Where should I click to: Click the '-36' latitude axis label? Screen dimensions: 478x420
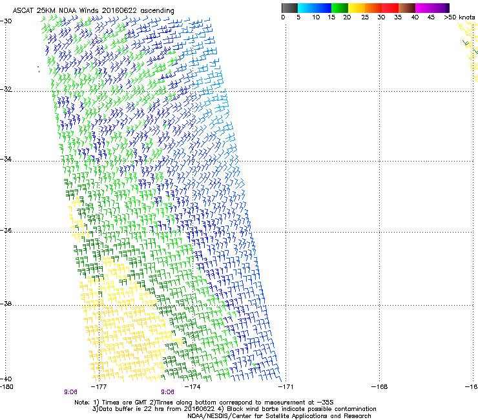pyautogui.click(x=6, y=230)
